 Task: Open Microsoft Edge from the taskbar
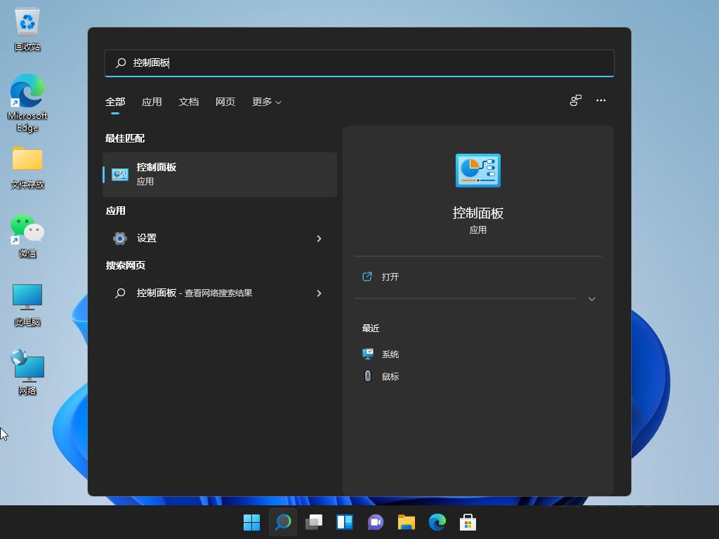[x=437, y=522]
